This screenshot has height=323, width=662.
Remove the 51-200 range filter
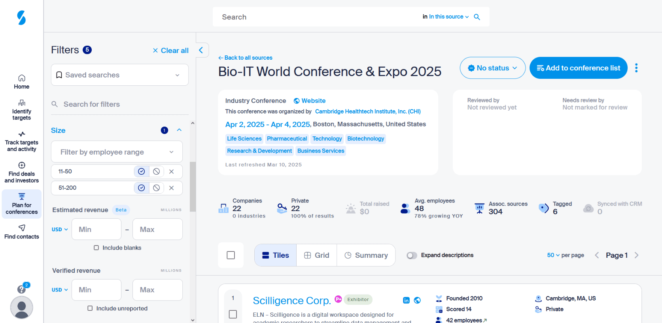pyautogui.click(x=172, y=188)
